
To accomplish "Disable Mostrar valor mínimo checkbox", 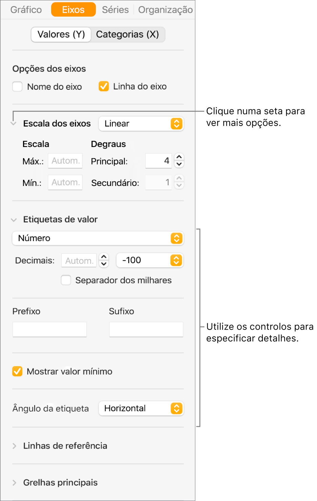I will click(x=17, y=372).
